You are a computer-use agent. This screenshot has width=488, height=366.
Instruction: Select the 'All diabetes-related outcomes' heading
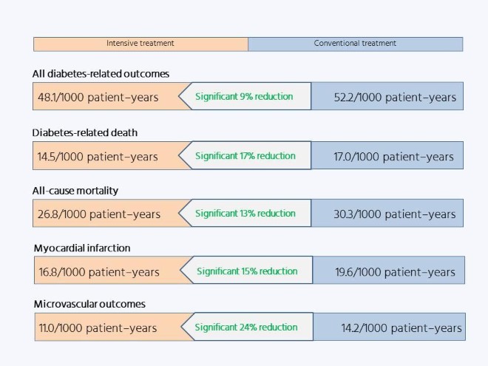(101, 74)
